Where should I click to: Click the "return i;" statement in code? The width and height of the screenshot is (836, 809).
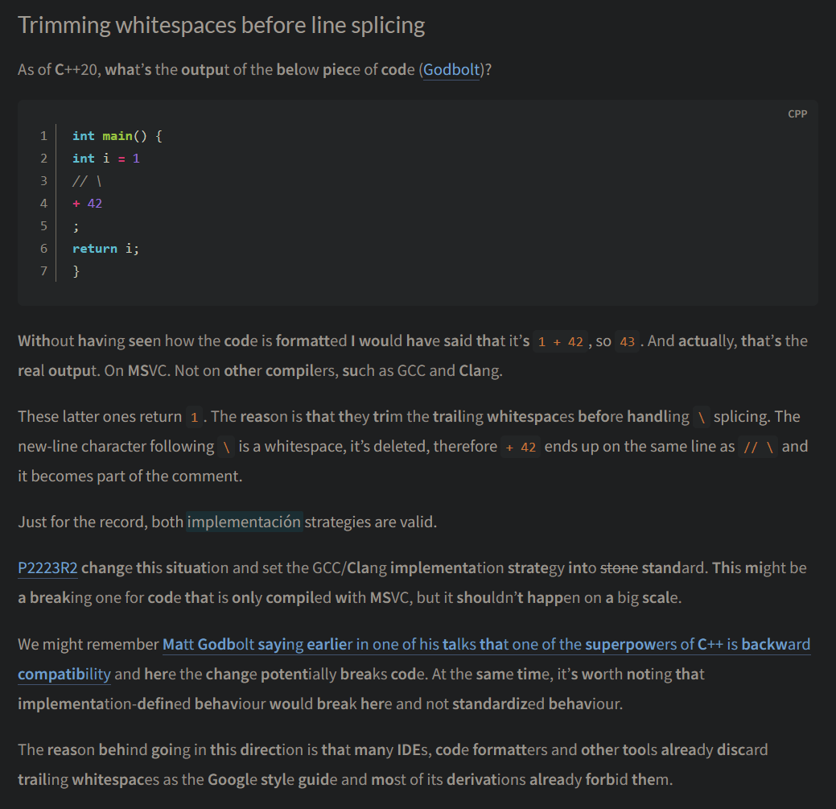point(105,249)
